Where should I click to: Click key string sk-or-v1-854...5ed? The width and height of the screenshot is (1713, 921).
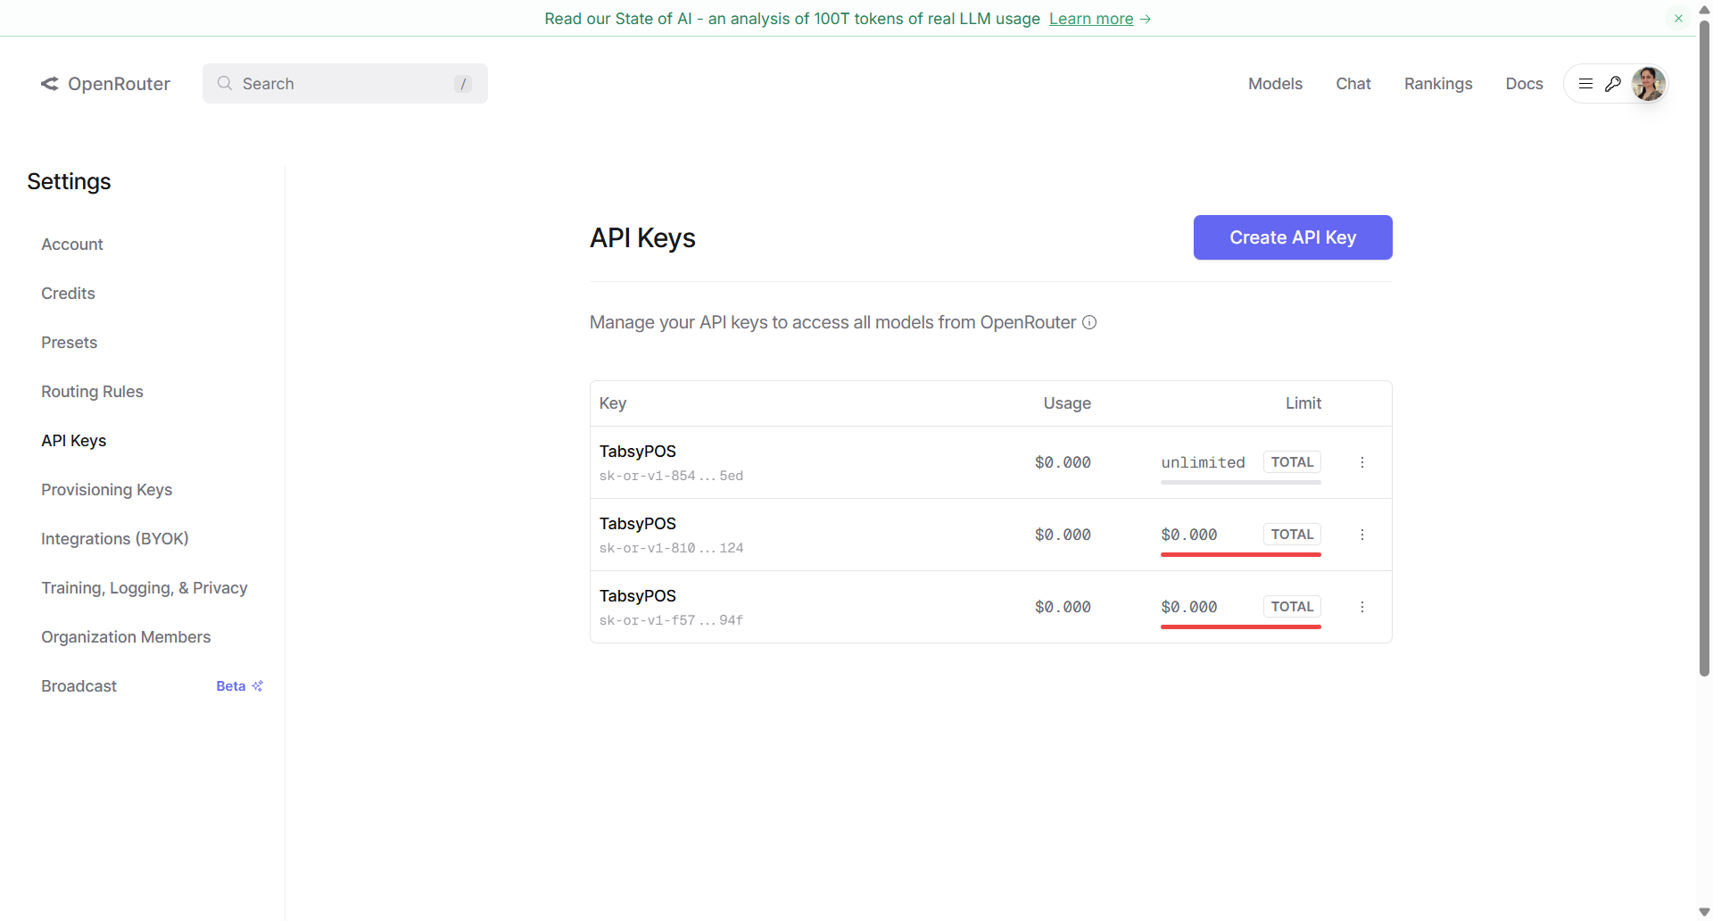(671, 476)
